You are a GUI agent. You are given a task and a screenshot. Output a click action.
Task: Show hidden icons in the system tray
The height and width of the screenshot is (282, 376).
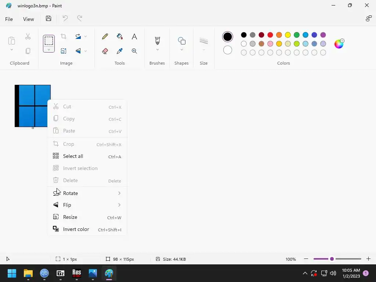click(305, 273)
